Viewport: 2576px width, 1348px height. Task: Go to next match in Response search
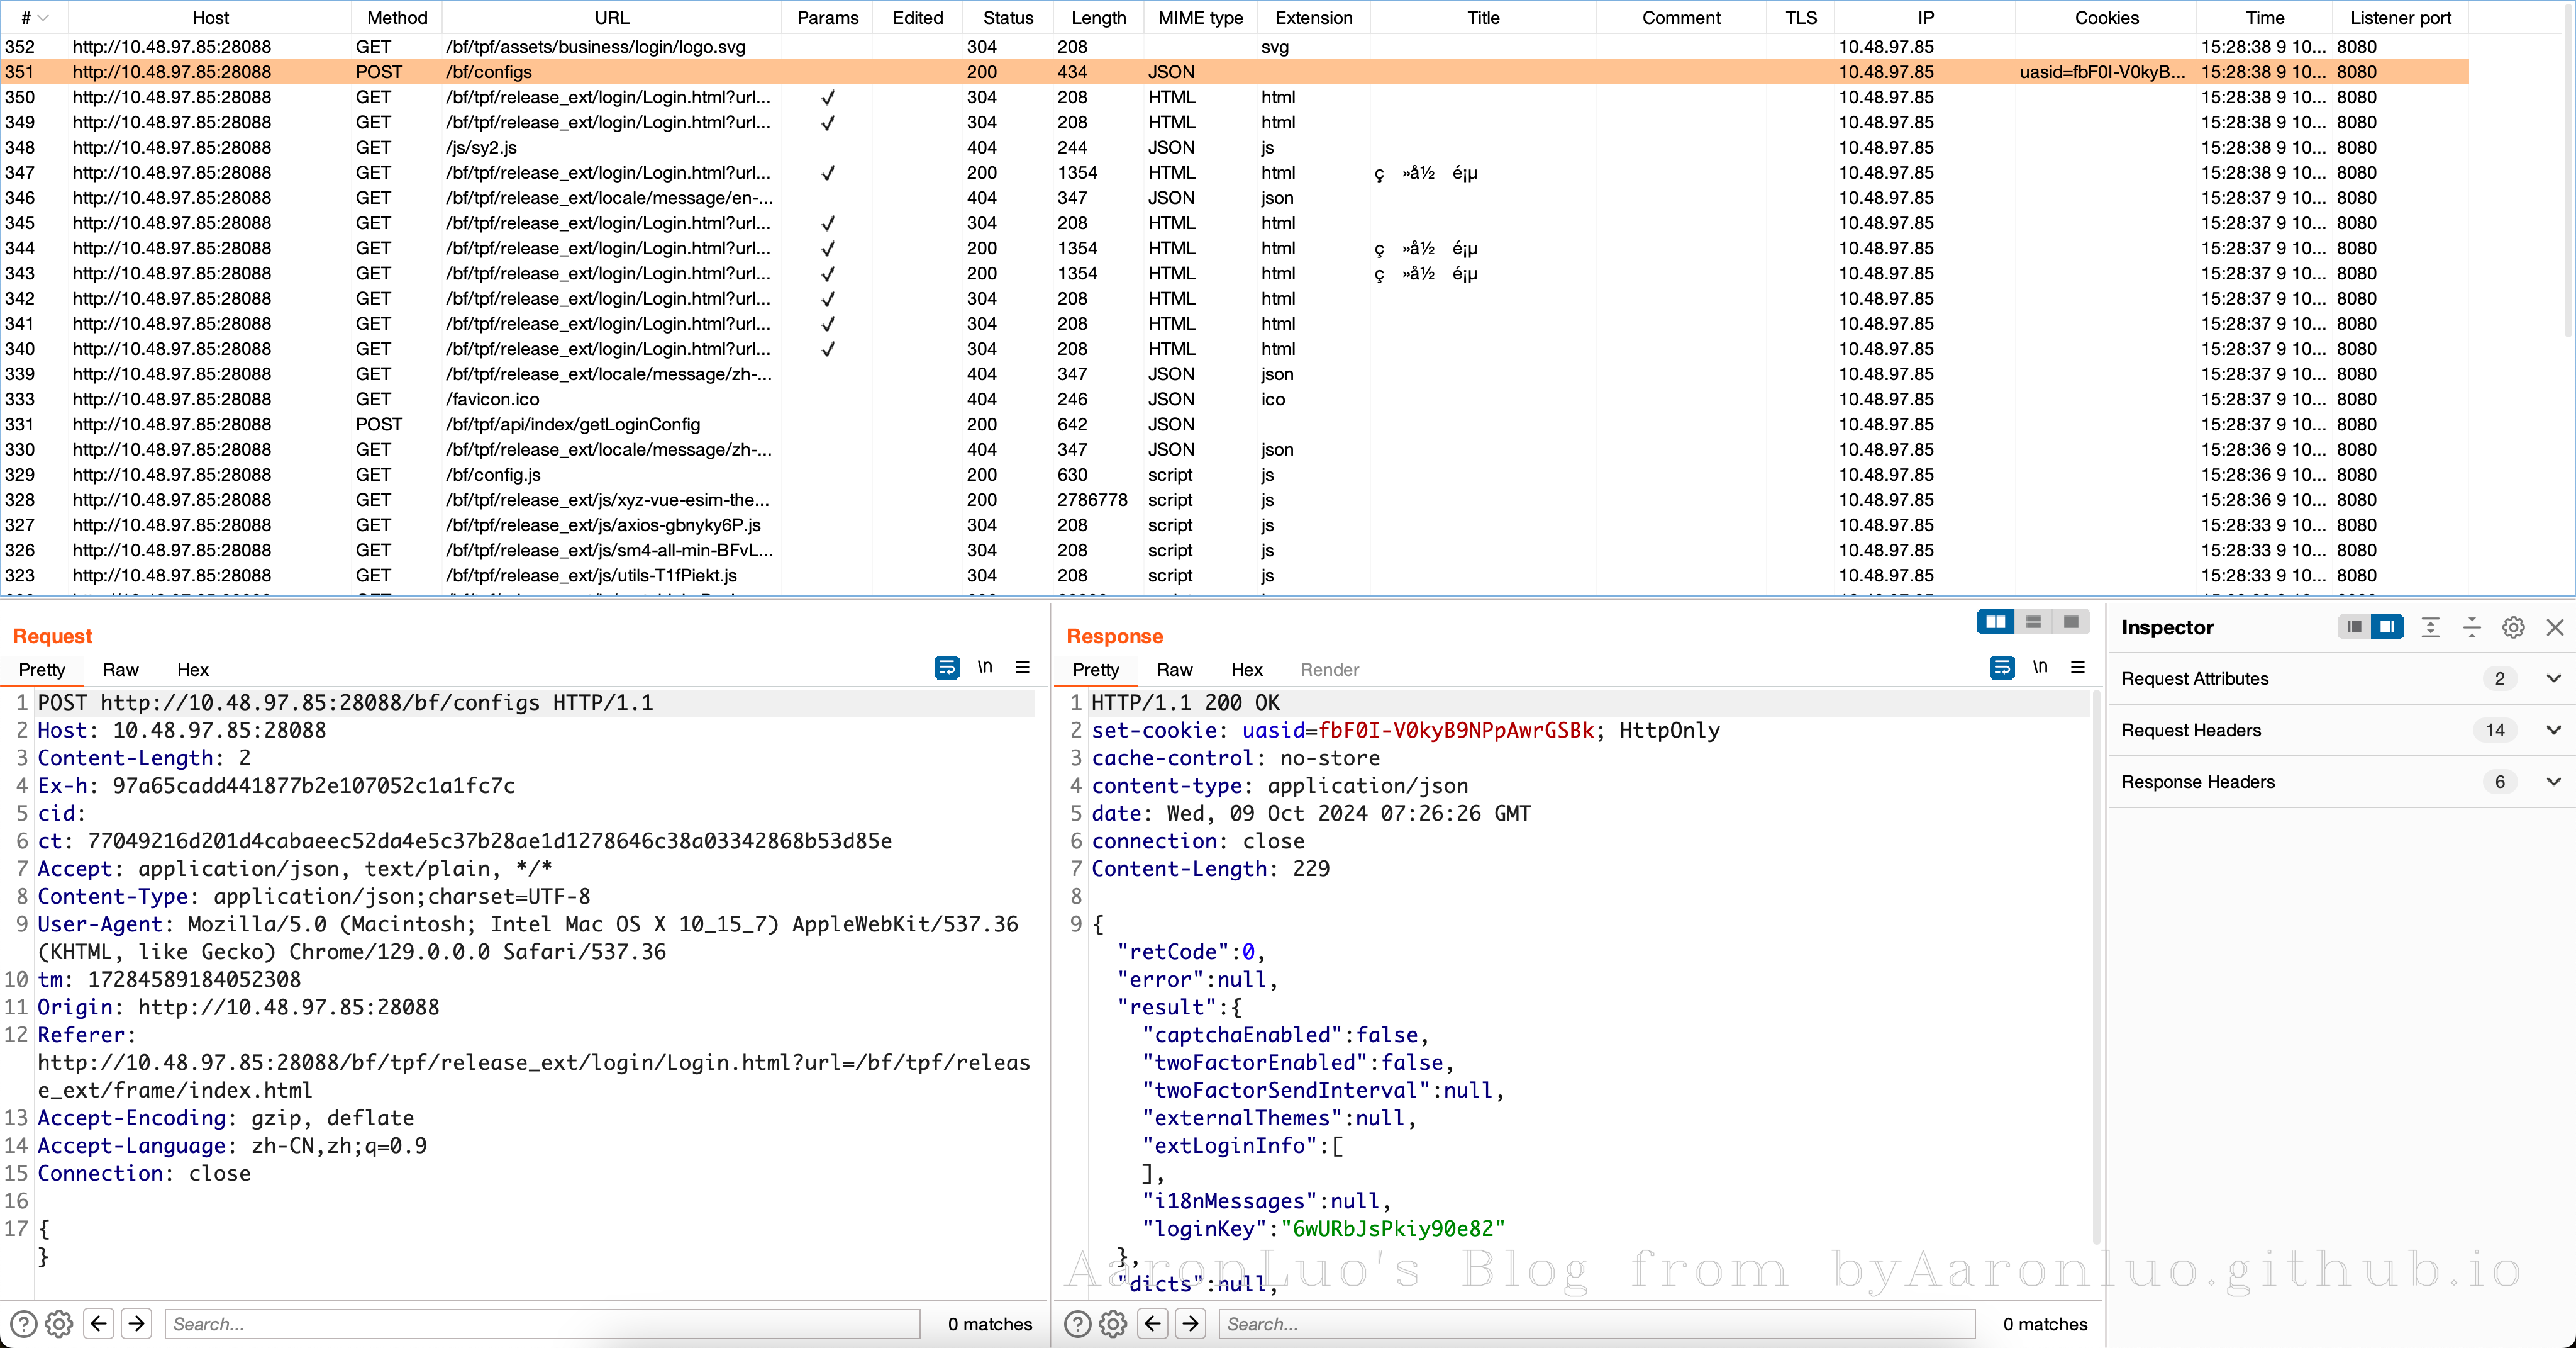click(x=1190, y=1324)
